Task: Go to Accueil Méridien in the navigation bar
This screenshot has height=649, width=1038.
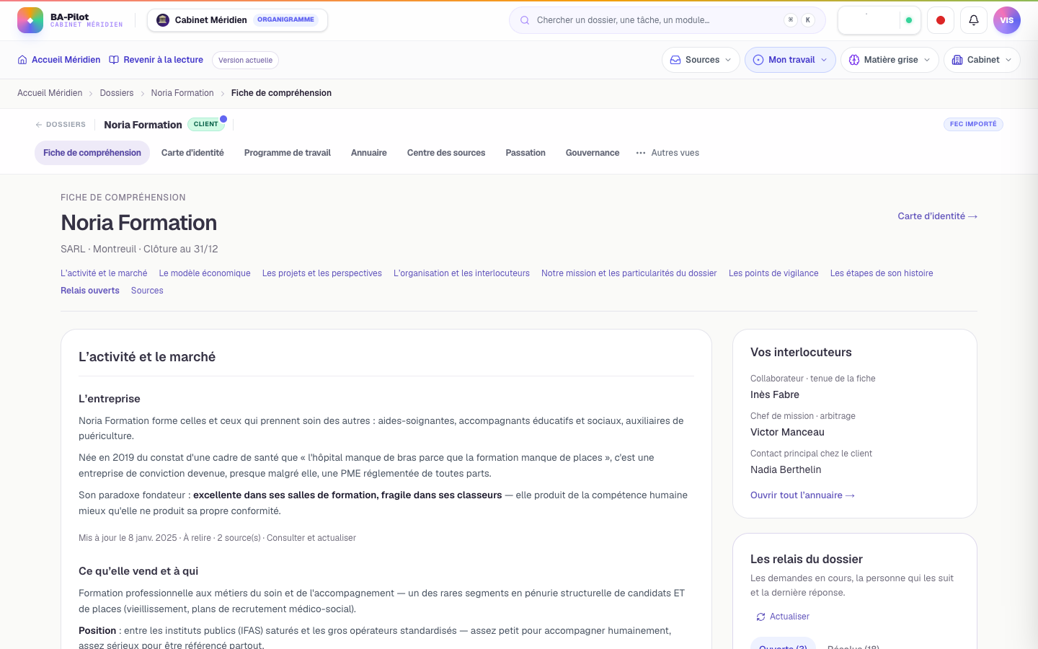Action: pos(59,60)
